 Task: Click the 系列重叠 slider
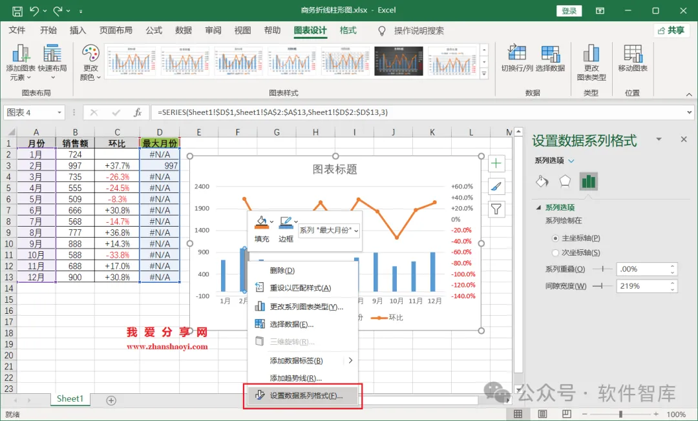tap(603, 269)
